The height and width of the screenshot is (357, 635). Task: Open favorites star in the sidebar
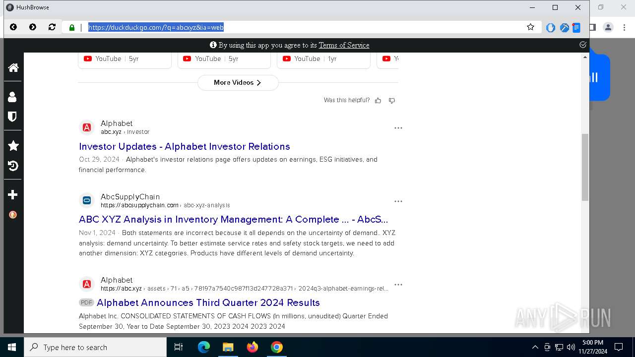pos(13,146)
